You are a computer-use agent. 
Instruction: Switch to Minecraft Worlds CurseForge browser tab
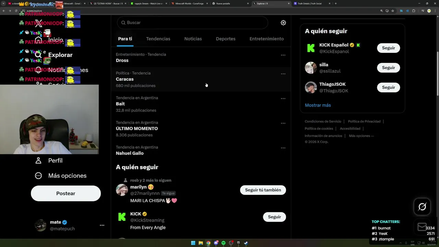click(x=190, y=3)
